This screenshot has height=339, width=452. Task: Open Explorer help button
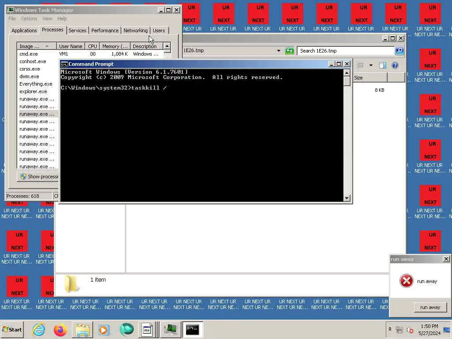(395, 65)
